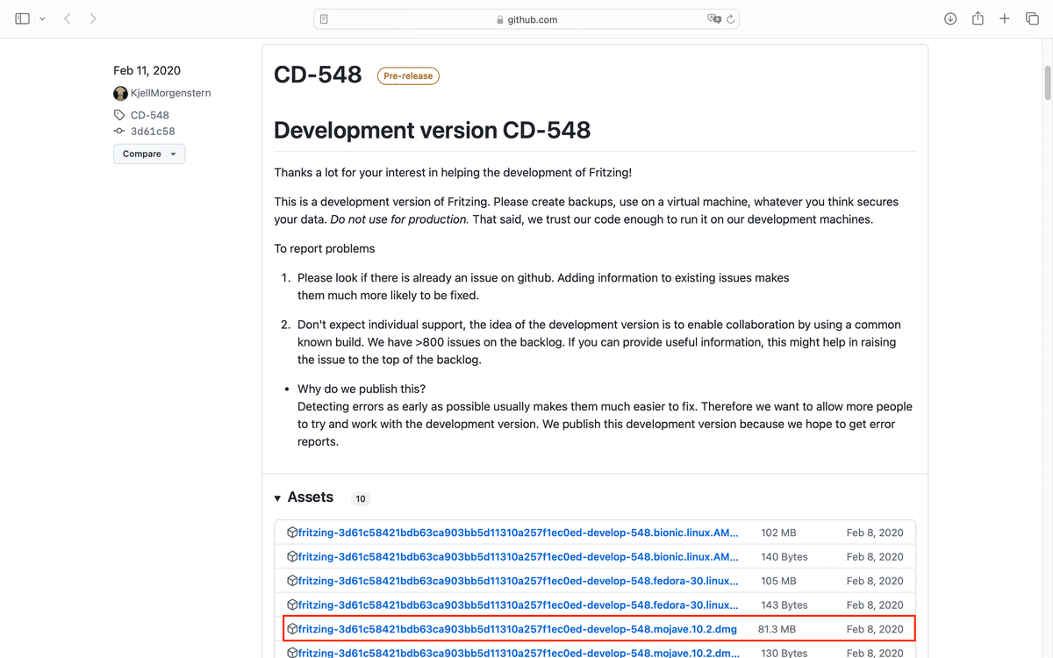
Task: Open commit 3d61c58
Action: coord(153,132)
